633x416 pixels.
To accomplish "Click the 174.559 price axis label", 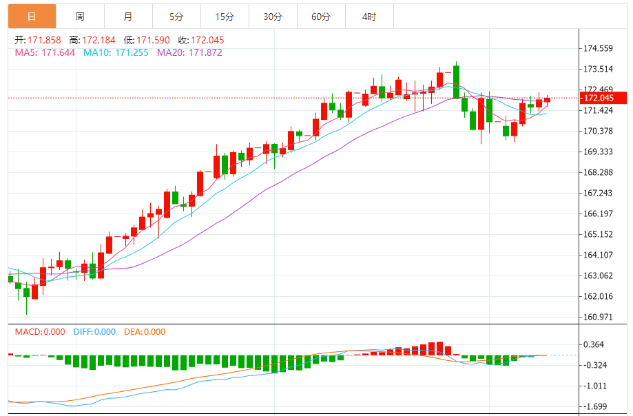I will point(599,49).
